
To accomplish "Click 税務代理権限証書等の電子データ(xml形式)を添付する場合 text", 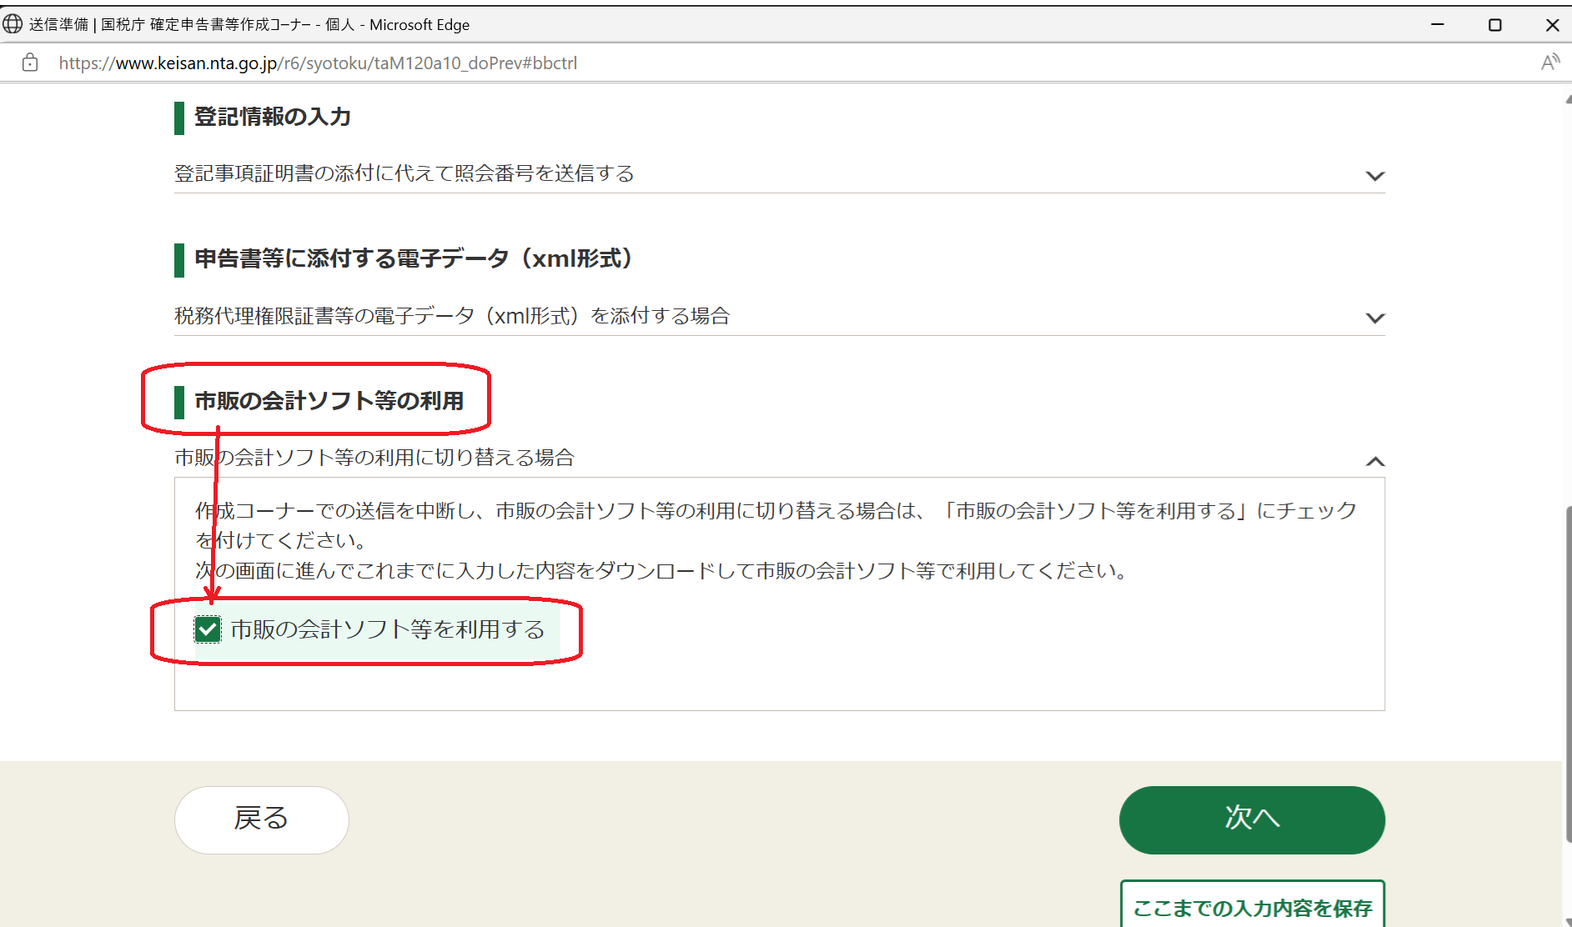I will pyautogui.click(x=452, y=316).
